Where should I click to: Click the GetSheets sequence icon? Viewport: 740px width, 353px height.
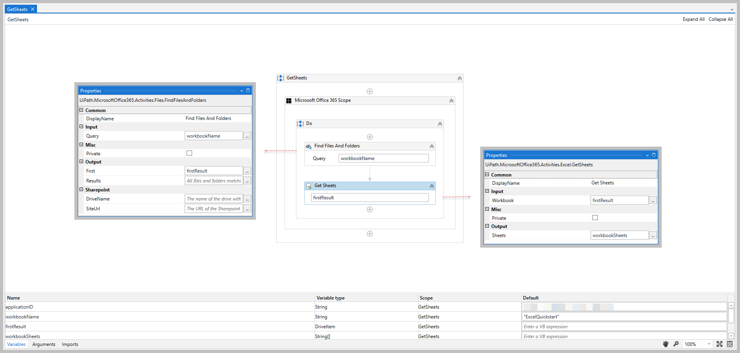[x=281, y=78]
